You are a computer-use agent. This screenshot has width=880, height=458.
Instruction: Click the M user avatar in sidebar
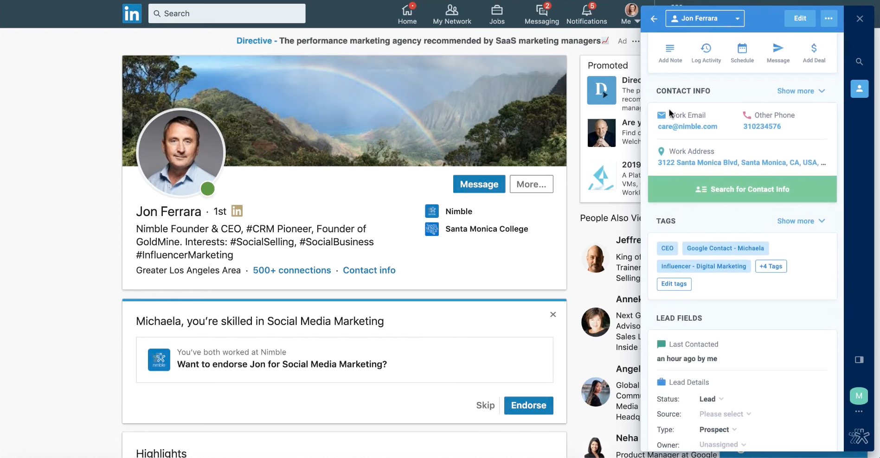[859, 396]
